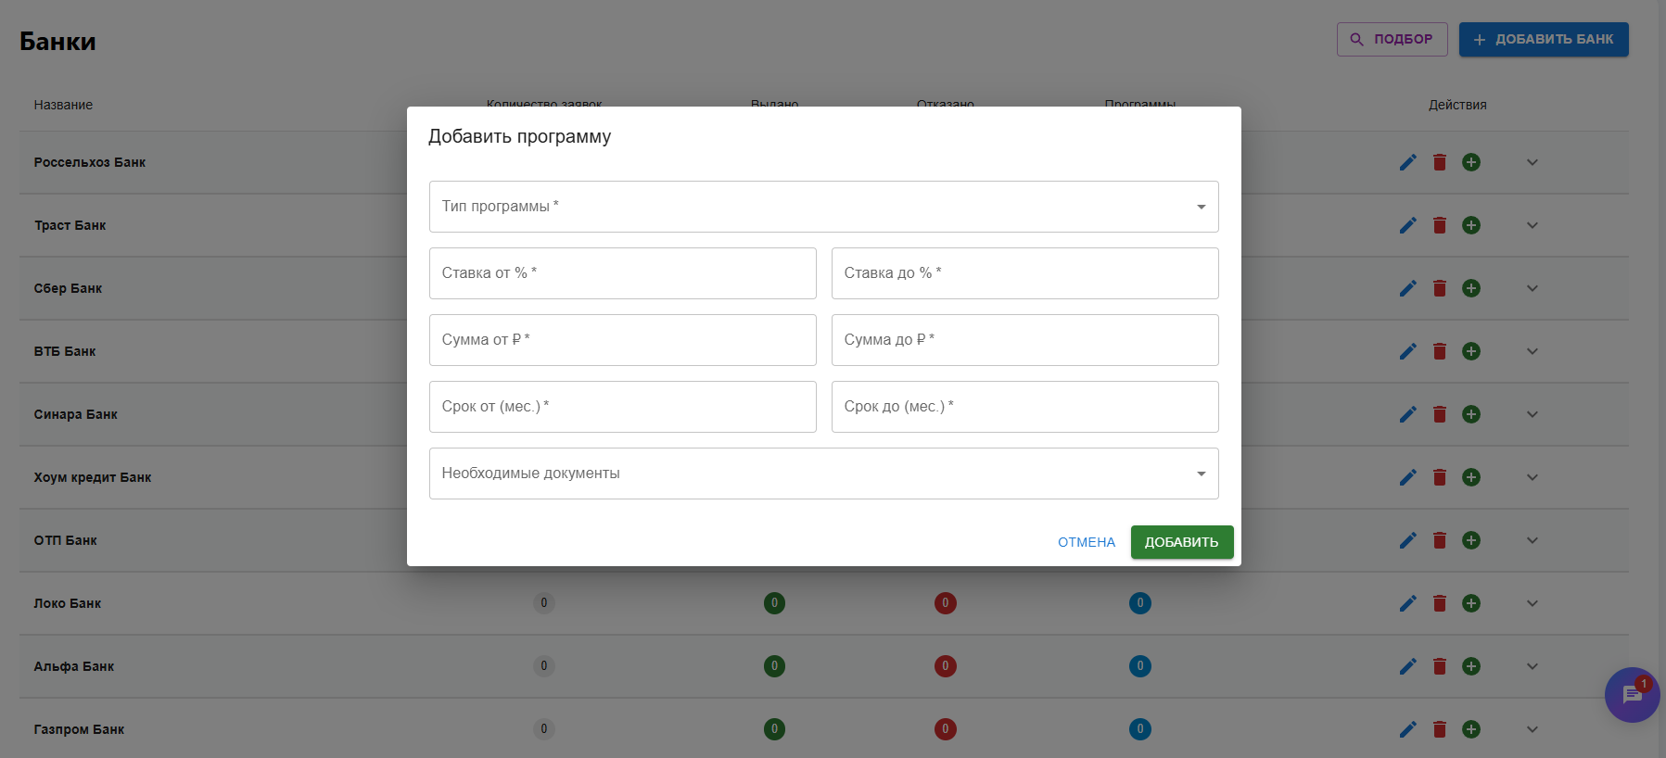Focus the Ставка от % field
Viewport: 1666px width, 758px height.
coord(622,273)
